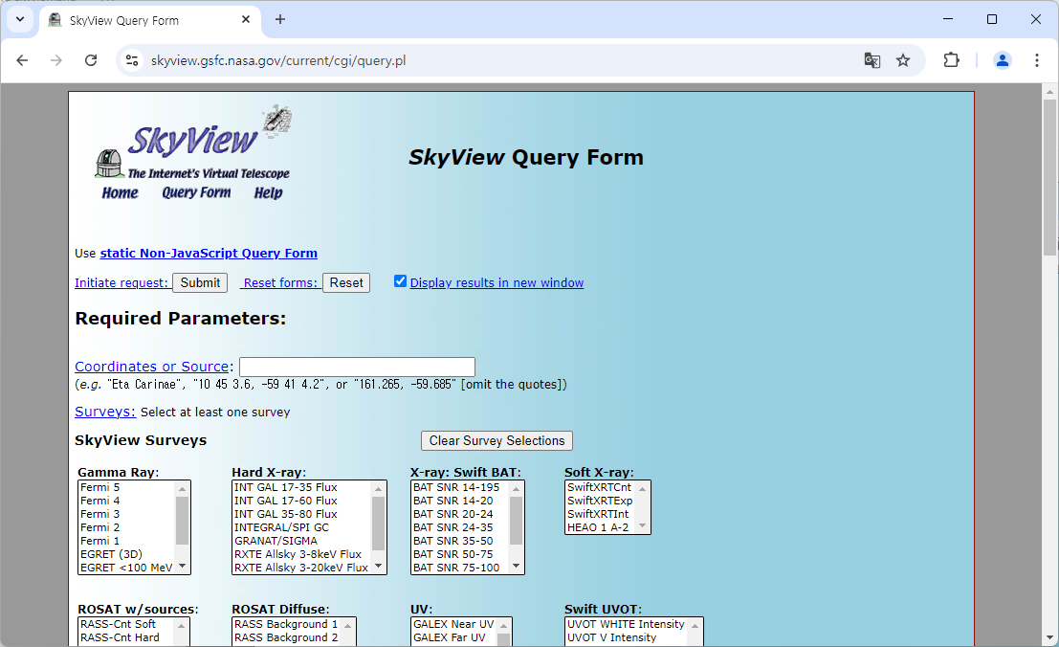The image size is (1059, 647).
Task: Open Chrome's three-dot menu
Action: click(x=1037, y=61)
